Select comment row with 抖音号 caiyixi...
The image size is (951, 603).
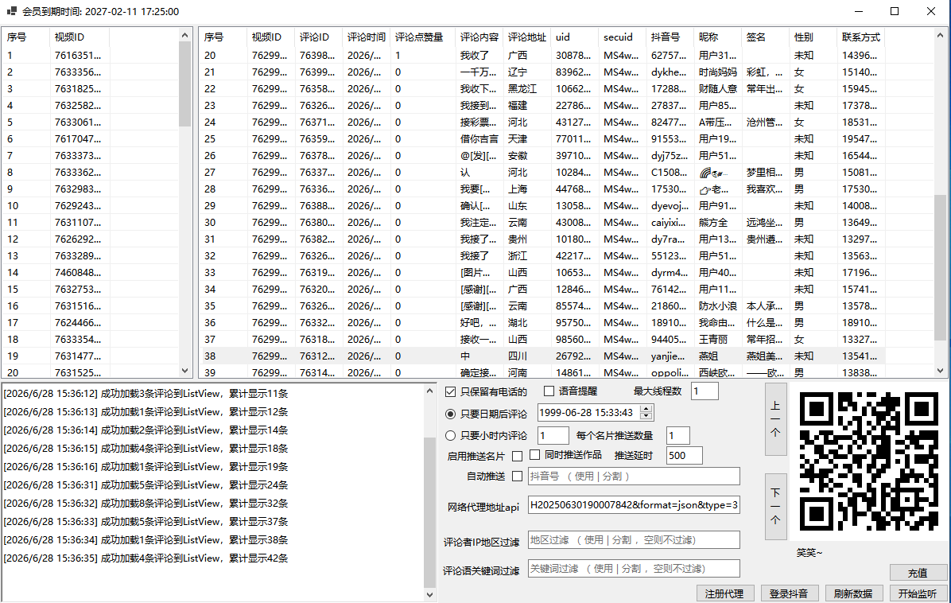click(x=542, y=223)
